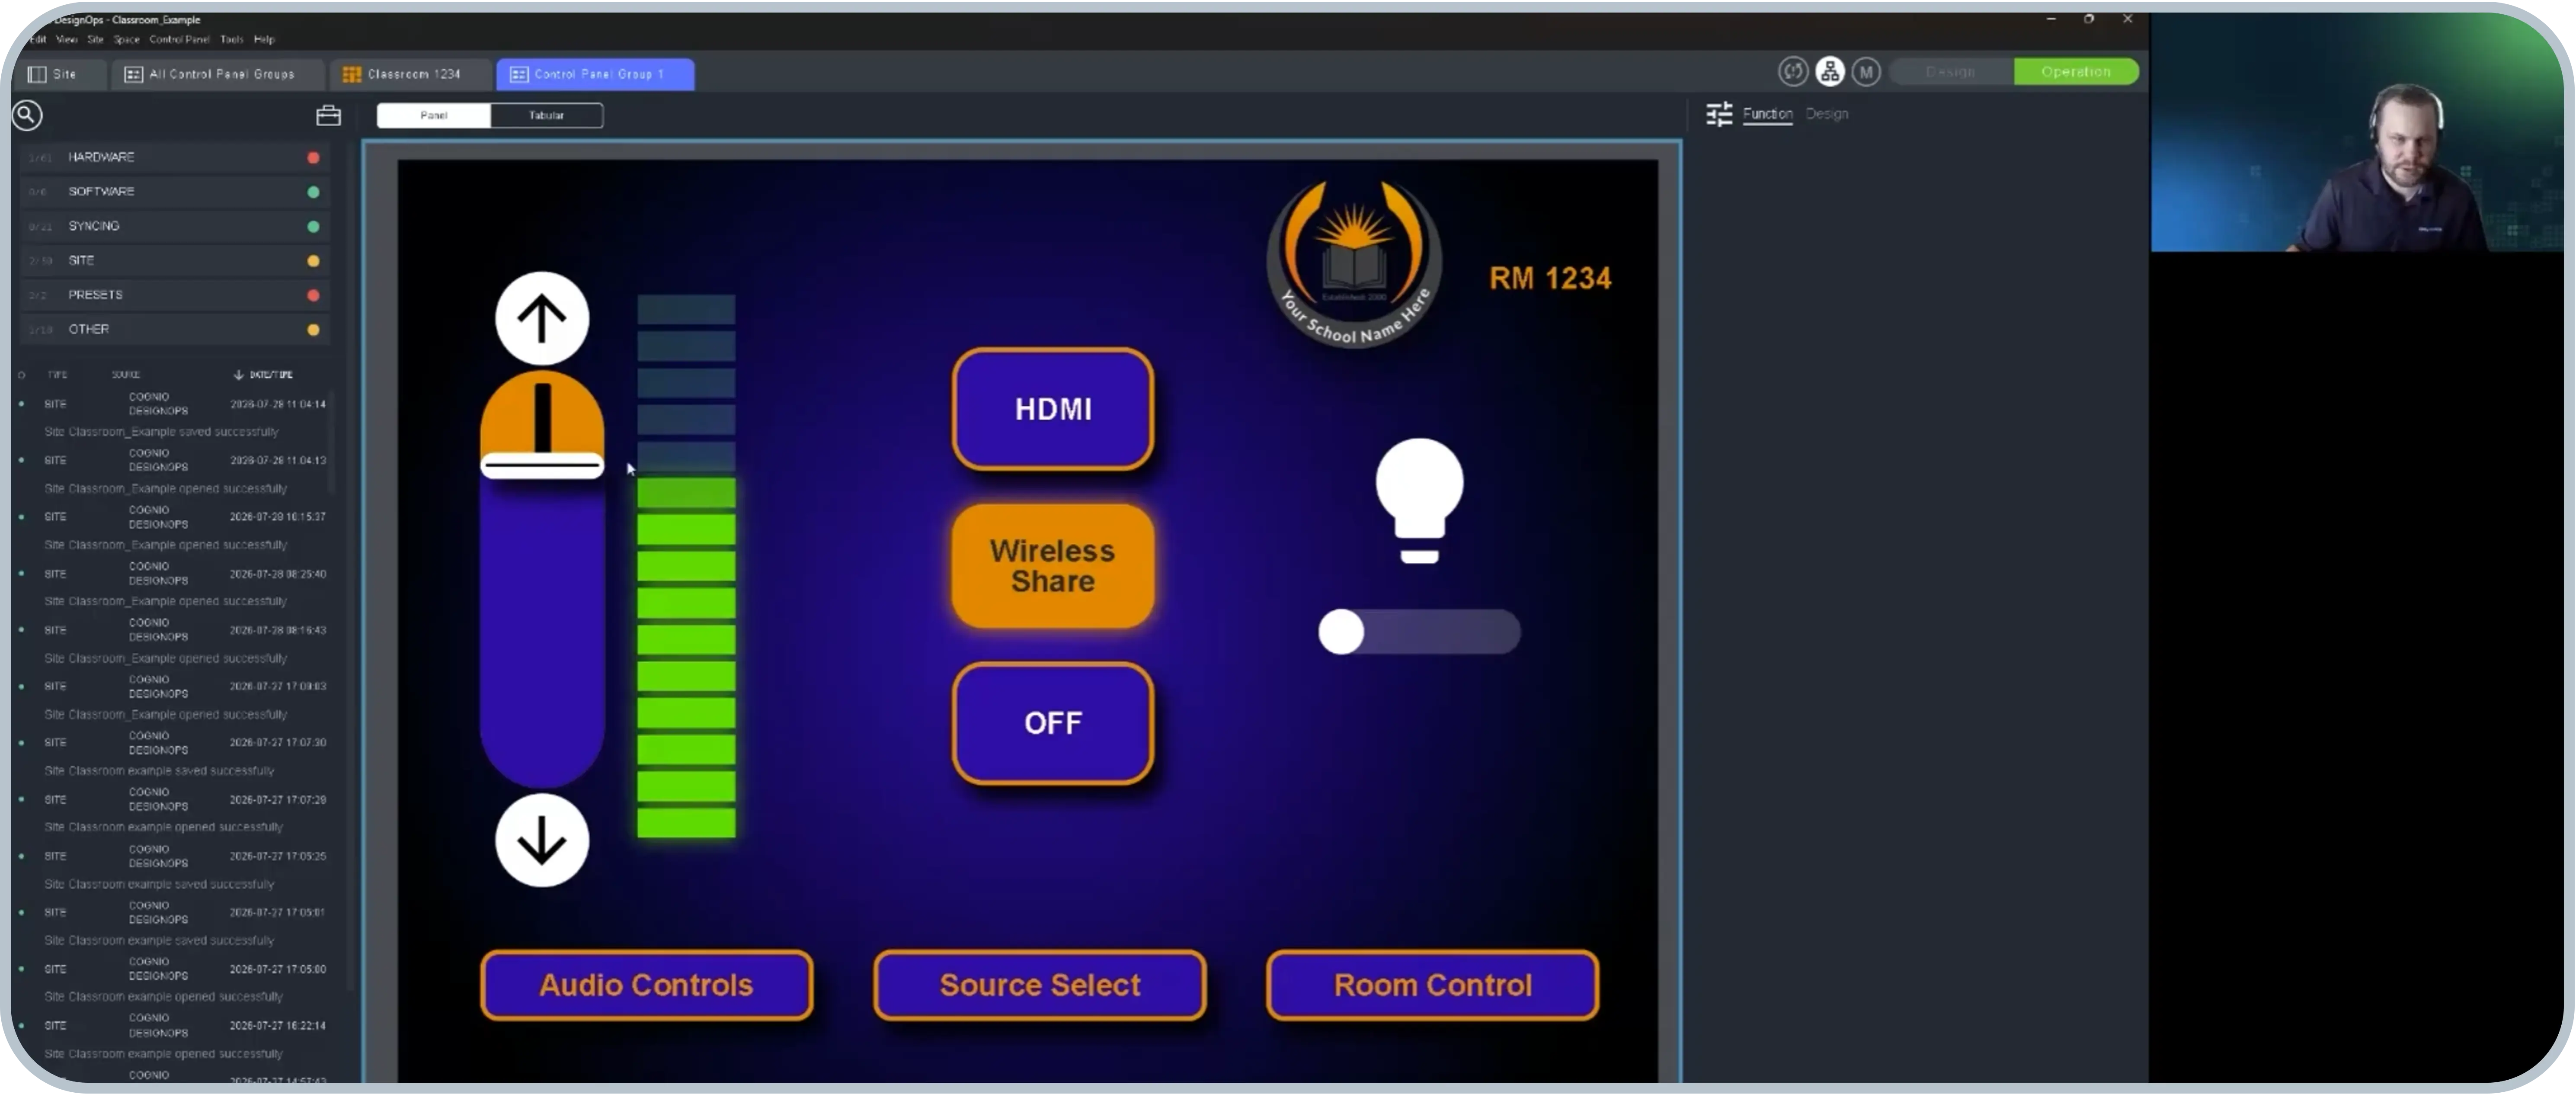Image resolution: width=2576 pixels, height=1094 pixels.
Task: Open the Help menu
Action: (264, 40)
